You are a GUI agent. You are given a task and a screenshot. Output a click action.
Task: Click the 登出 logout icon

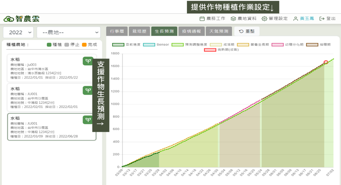[x=322, y=19]
